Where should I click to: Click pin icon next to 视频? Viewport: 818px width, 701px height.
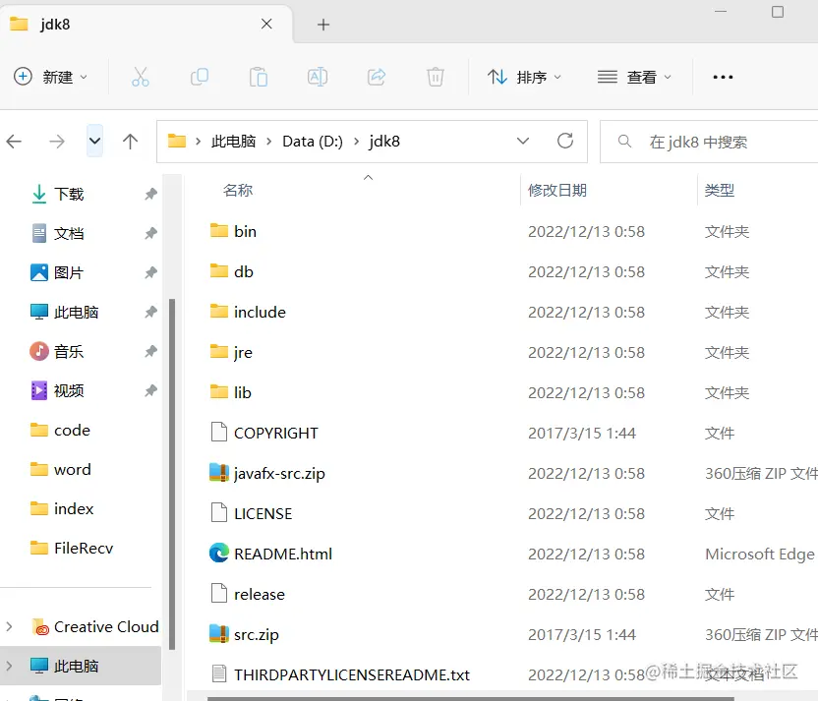tap(150, 390)
